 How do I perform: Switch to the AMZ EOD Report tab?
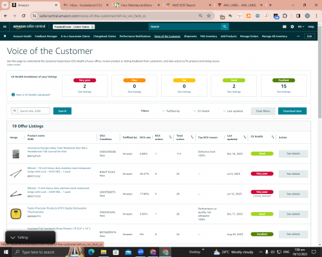(188, 5)
